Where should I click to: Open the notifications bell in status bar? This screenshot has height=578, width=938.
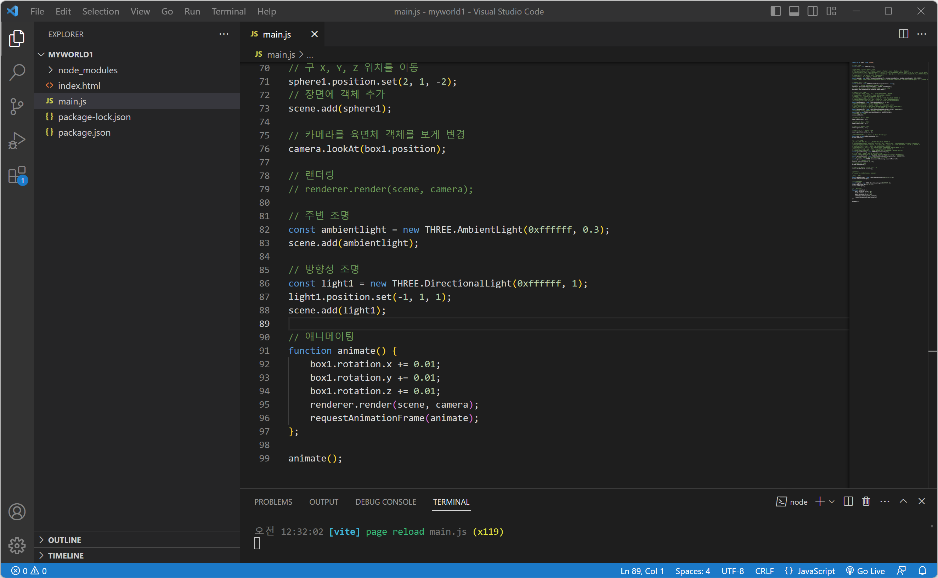tap(922, 571)
